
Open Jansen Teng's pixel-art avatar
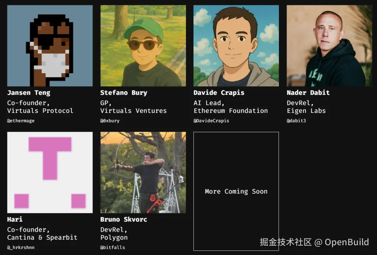(50, 46)
